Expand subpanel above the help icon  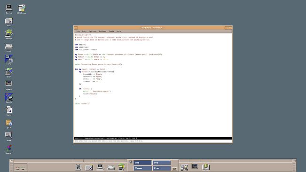tap(205, 161)
